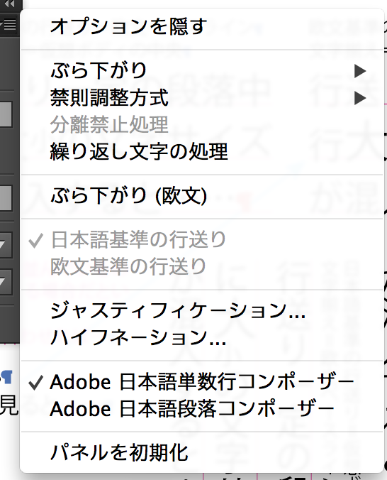Choose 繰り返し文字の処理 option
This screenshot has height=480, width=387.
[202, 151]
